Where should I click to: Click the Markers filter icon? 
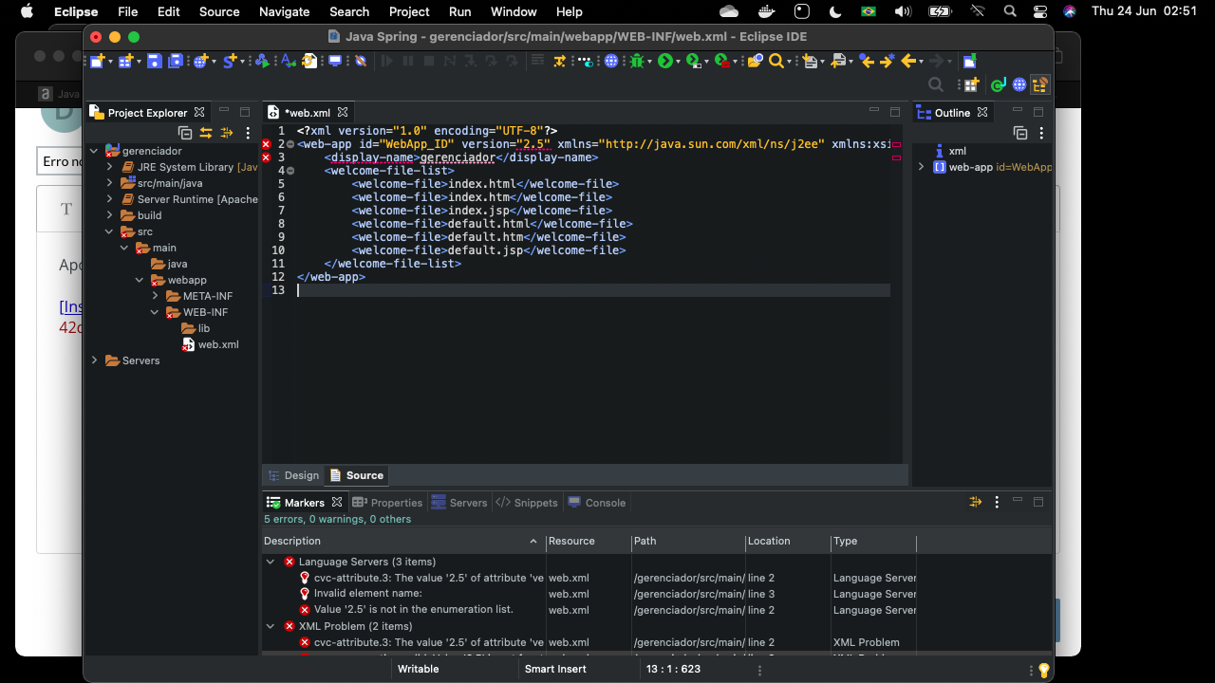[x=975, y=502]
